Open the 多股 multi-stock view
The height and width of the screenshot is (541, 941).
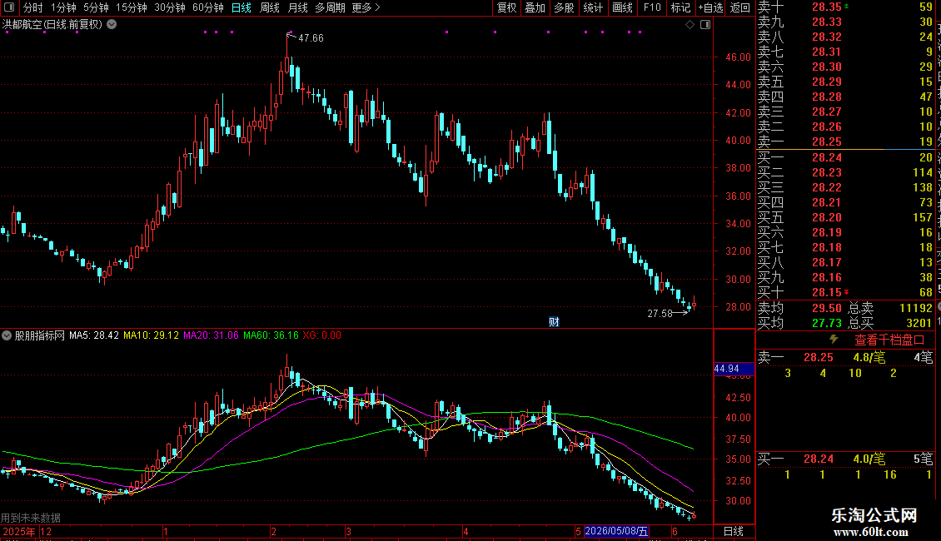click(x=564, y=7)
